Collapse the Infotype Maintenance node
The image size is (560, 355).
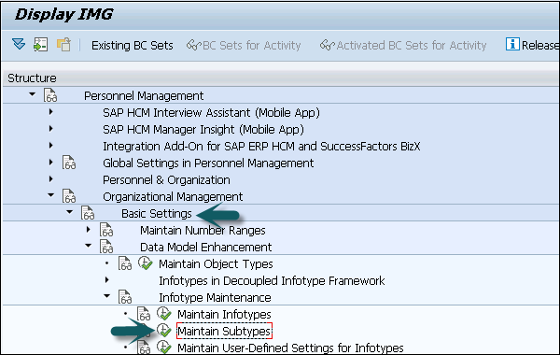tap(106, 296)
